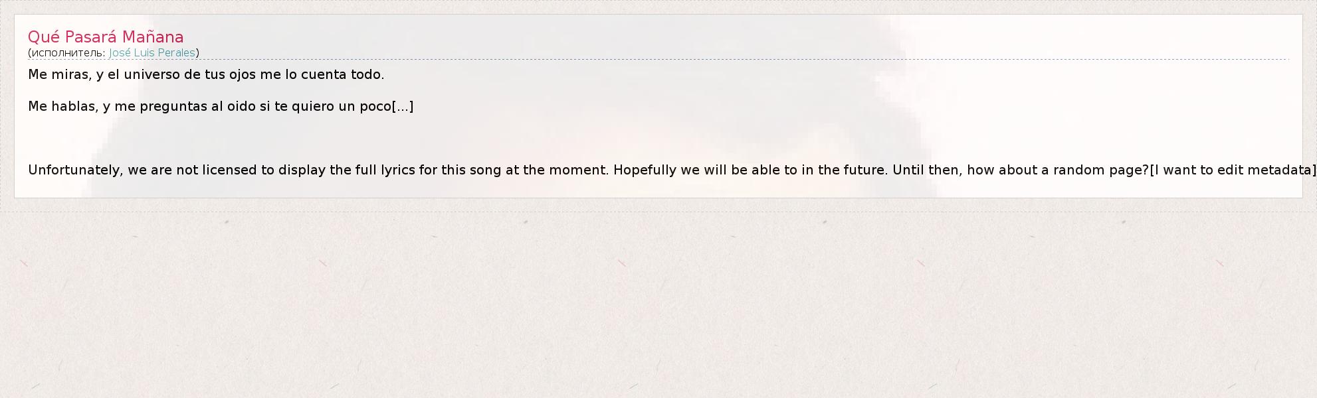Click the "I want to edit metadata" link
This screenshot has height=398, width=1317.
[x=1233, y=170]
